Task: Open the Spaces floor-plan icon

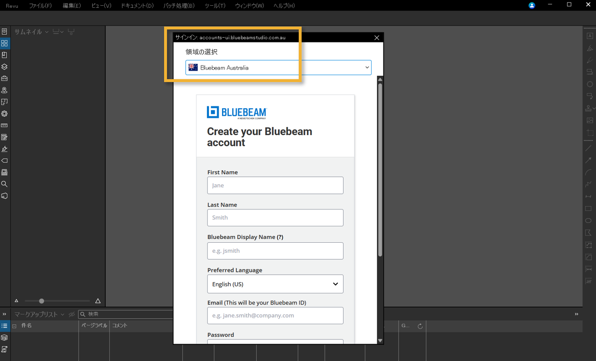Action: point(4,102)
